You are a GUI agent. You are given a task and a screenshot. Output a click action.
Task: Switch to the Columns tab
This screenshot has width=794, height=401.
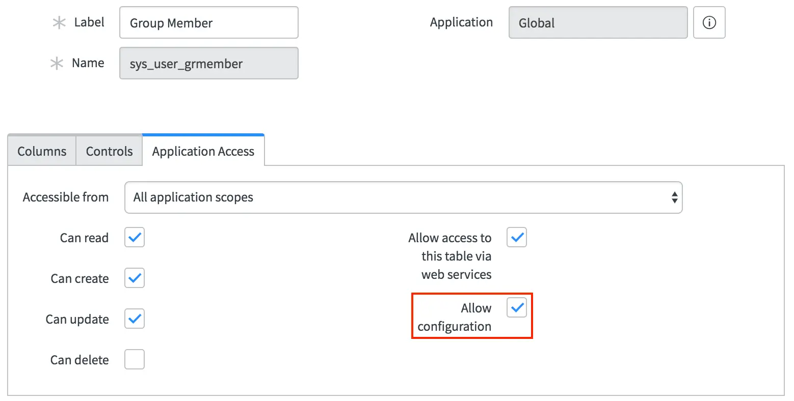pyautogui.click(x=42, y=151)
